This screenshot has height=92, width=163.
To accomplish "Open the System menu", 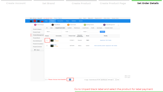I will click(x=81, y=21).
